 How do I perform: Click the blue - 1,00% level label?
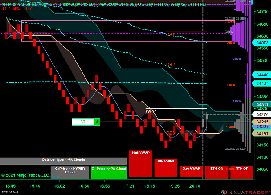pos(236,101)
